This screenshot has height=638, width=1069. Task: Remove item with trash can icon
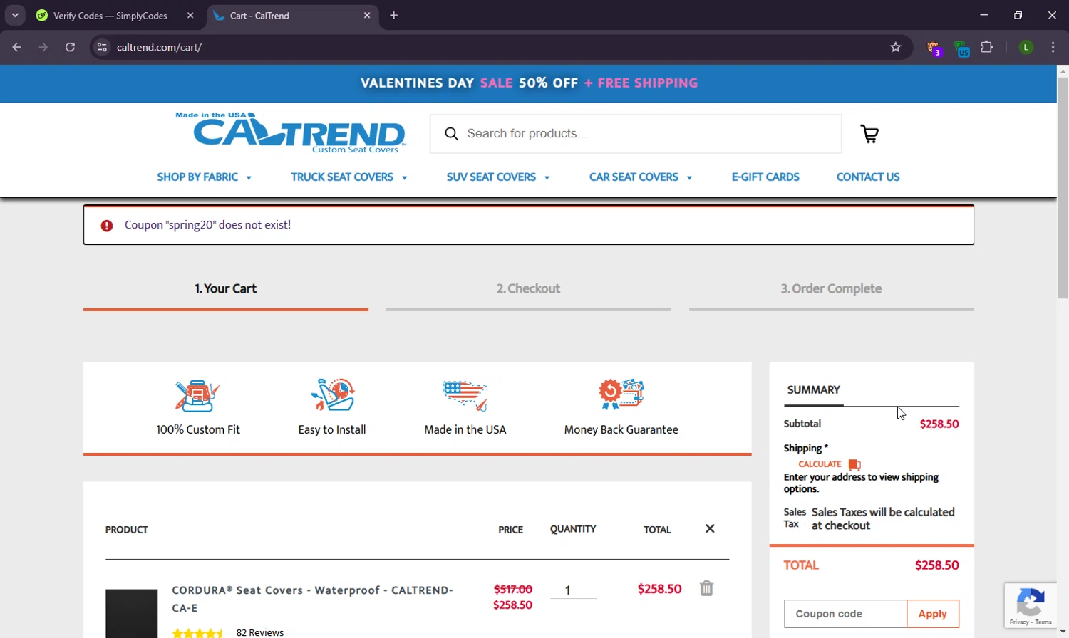706,588
